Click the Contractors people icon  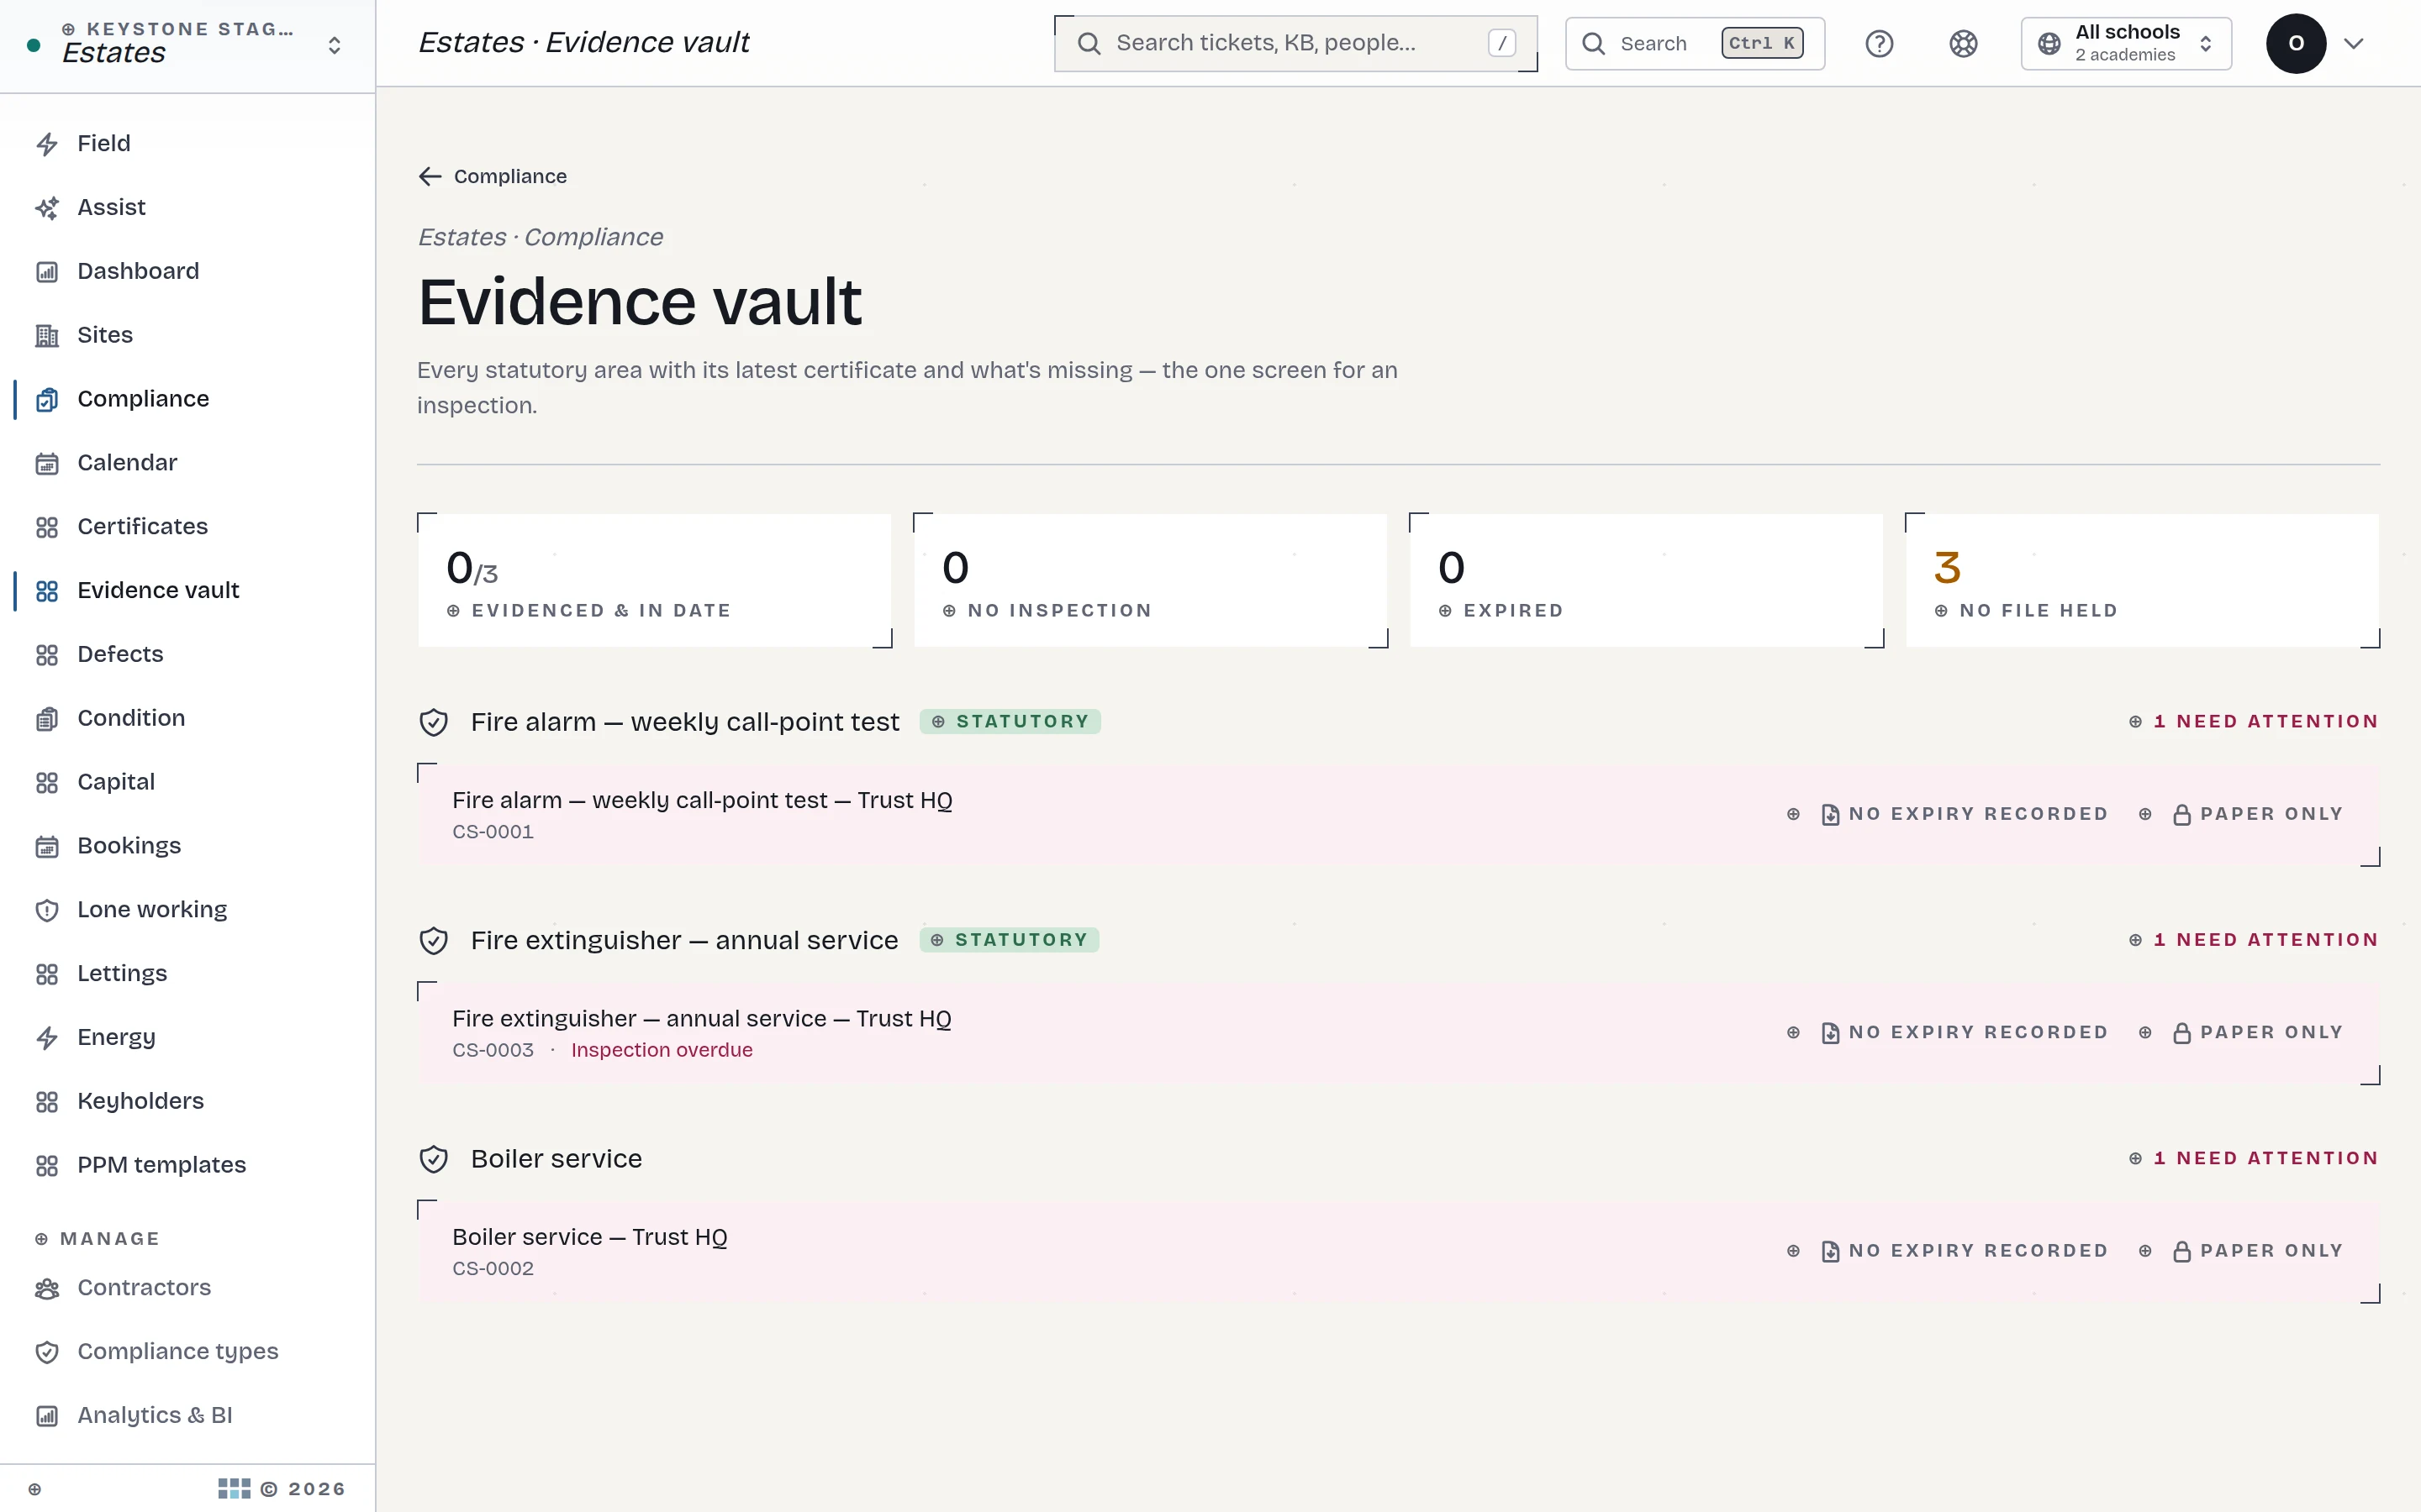click(x=47, y=1289)
